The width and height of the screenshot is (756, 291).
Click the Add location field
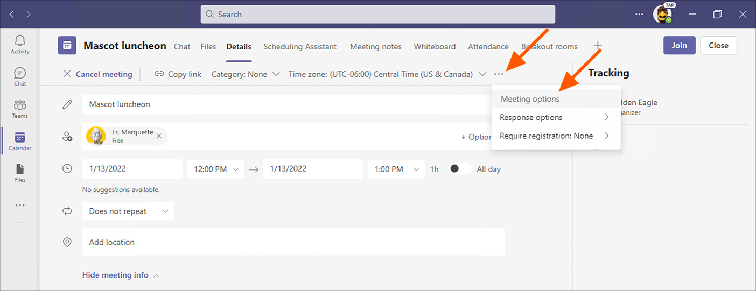pyautogui.click(x=293, y=242)
